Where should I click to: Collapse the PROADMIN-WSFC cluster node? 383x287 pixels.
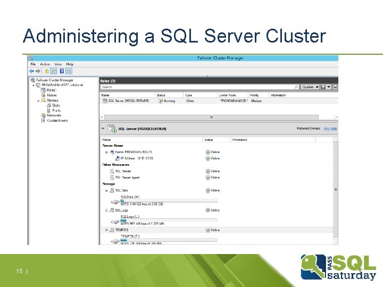click(34, 85)
